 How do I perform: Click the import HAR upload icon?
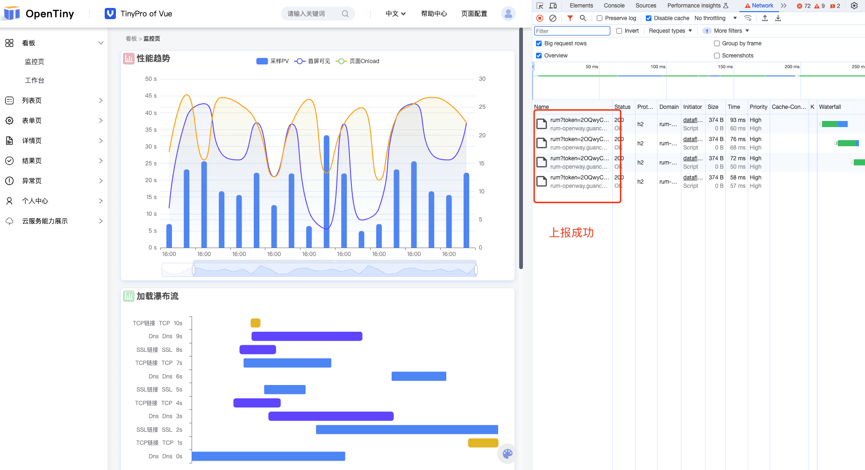tap(765, 18)
